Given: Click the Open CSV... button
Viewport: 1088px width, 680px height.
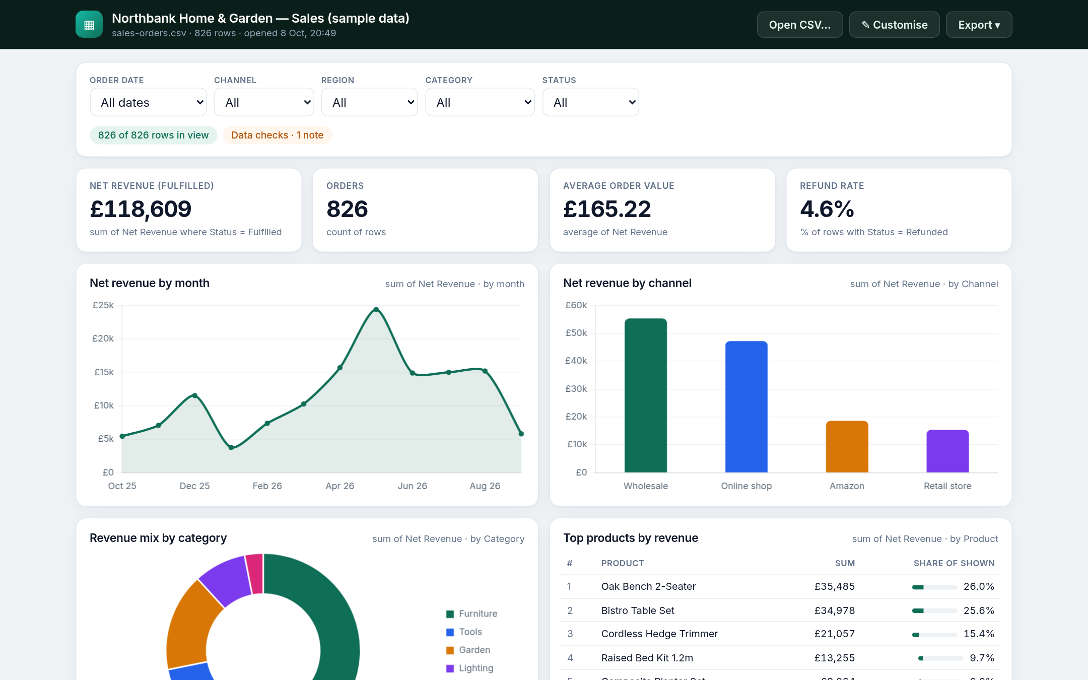Looking at the screenshot, I should pos(799,25).
